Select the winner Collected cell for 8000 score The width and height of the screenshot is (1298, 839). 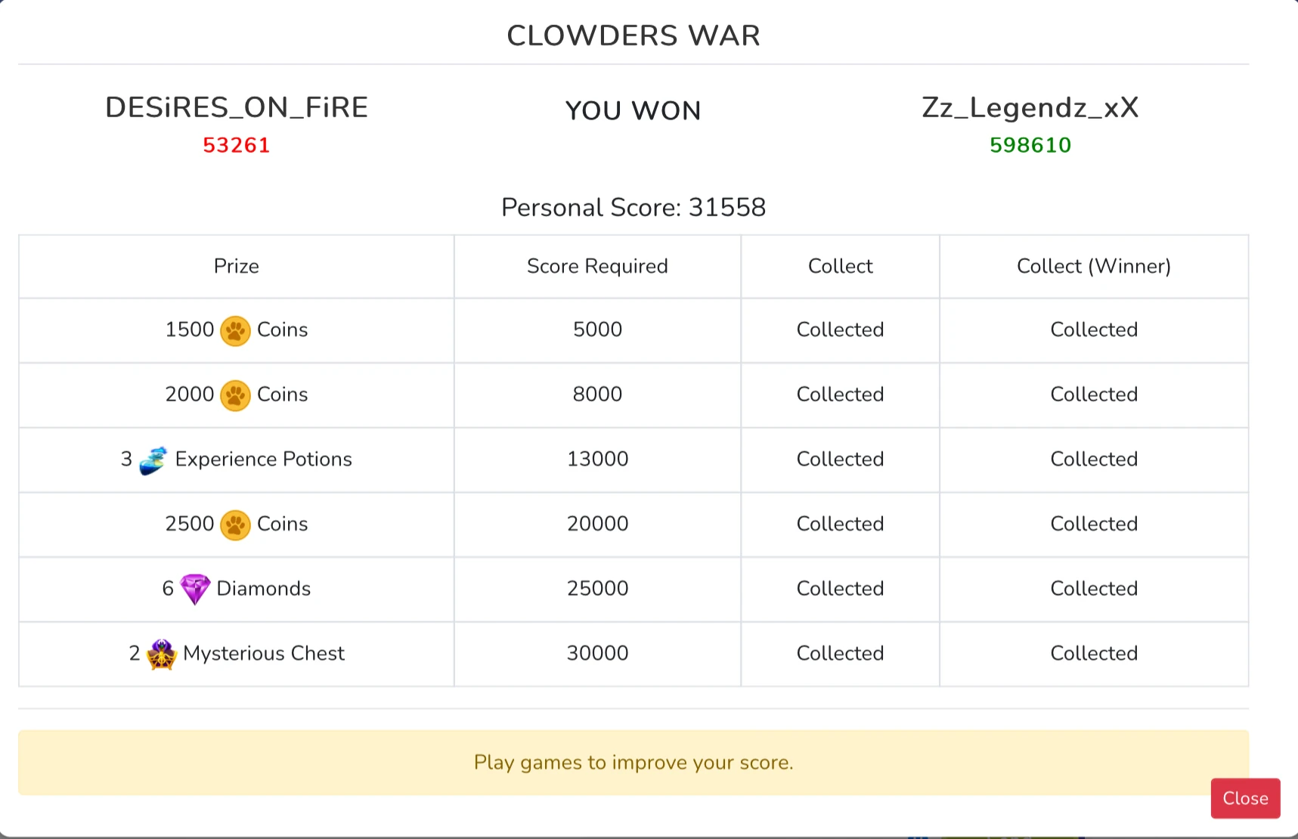pyautogui.click(x=1093, y=395)
